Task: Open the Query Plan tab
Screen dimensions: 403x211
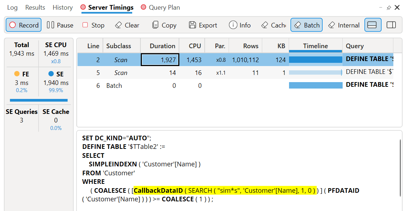Action: click(x=160, y=7)
